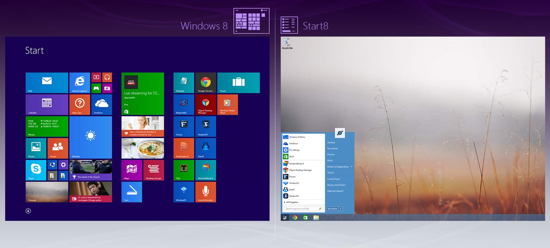The width and height of the screenshot is (550, 248).
Task: Open the WindowFX tile on the Start screen
Action: [x=184, y=192]
